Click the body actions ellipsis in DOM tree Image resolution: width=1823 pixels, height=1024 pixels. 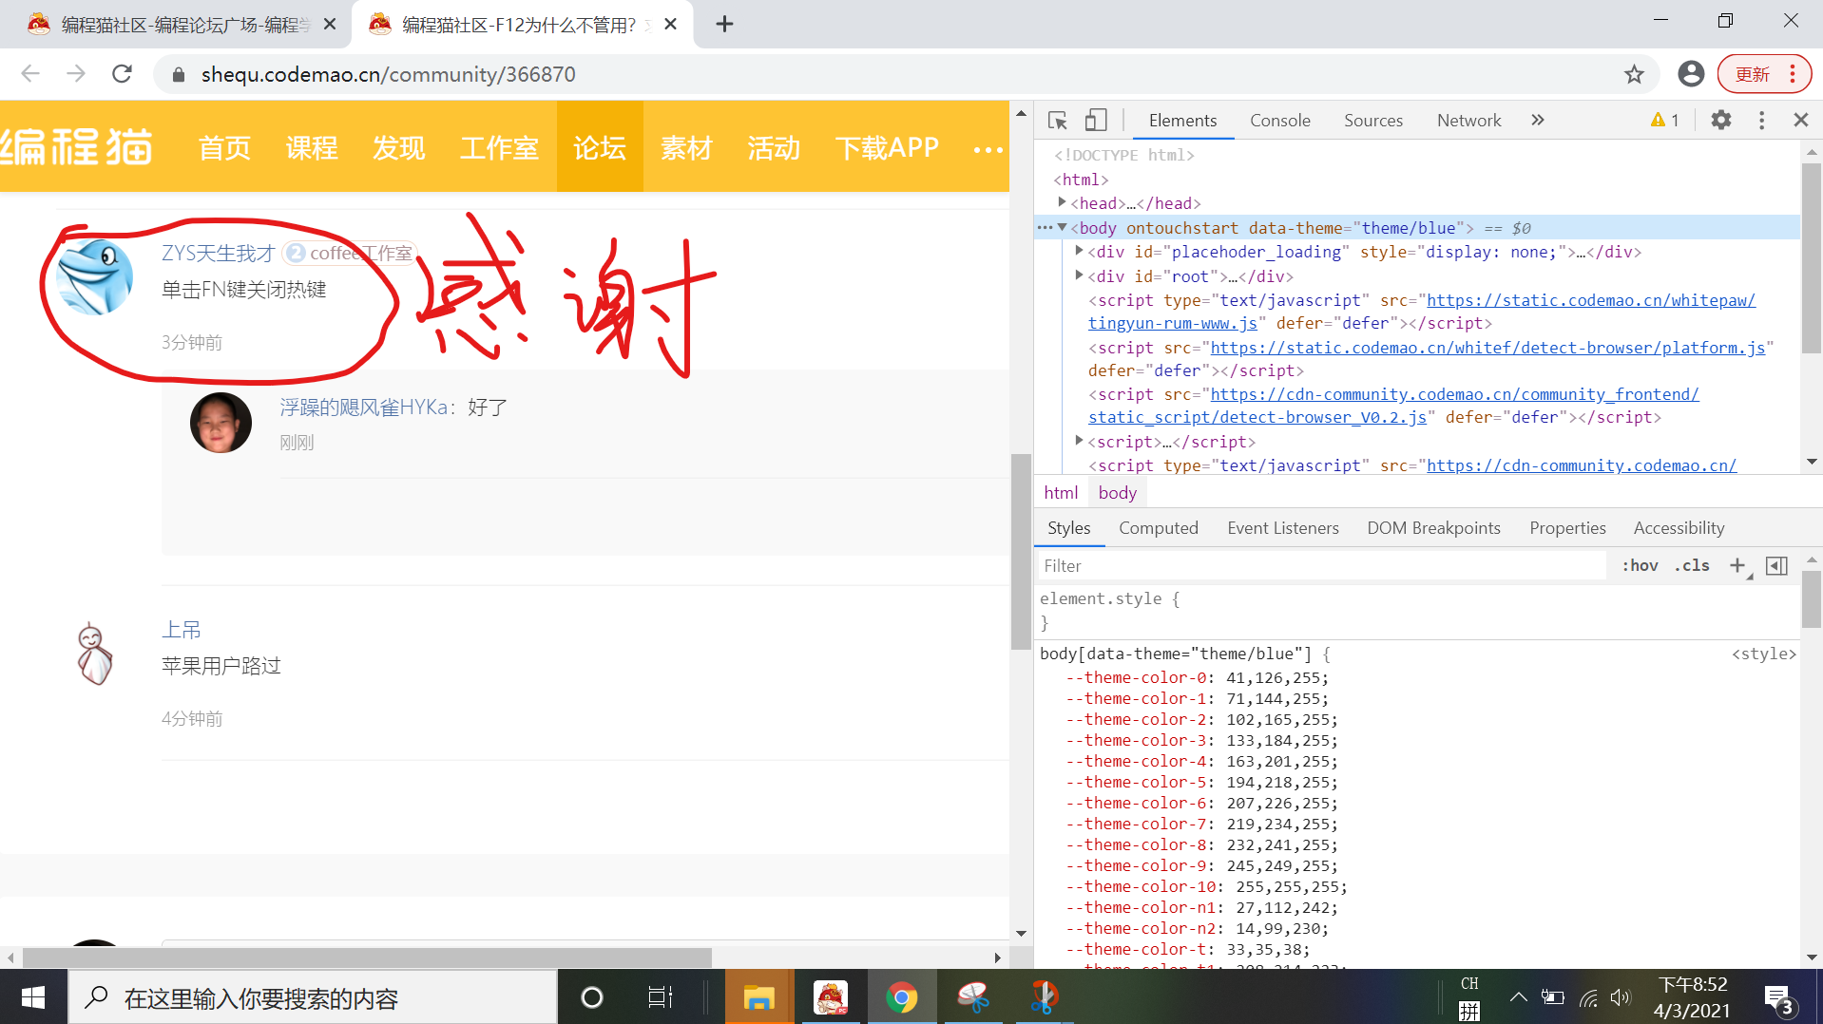coord(1045,228)
